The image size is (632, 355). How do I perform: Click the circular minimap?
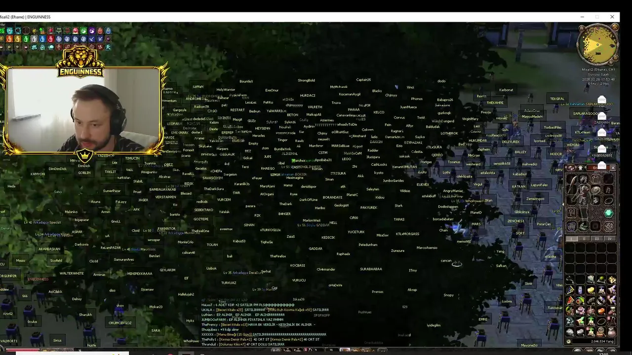coord(598,44)
